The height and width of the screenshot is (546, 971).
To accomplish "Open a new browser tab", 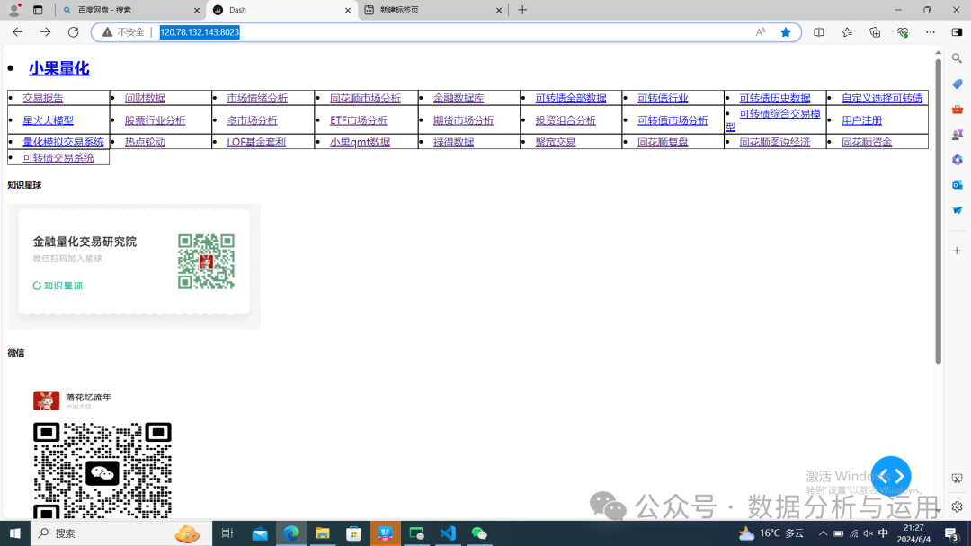I will [x=522, y=10].
